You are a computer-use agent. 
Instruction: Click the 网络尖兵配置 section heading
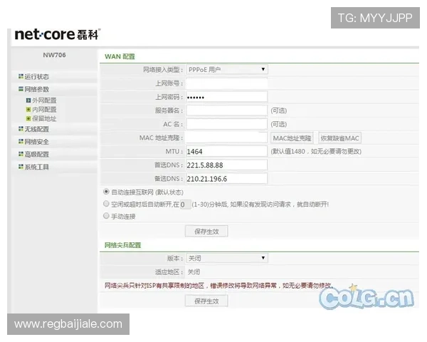(x=123, y=245)
